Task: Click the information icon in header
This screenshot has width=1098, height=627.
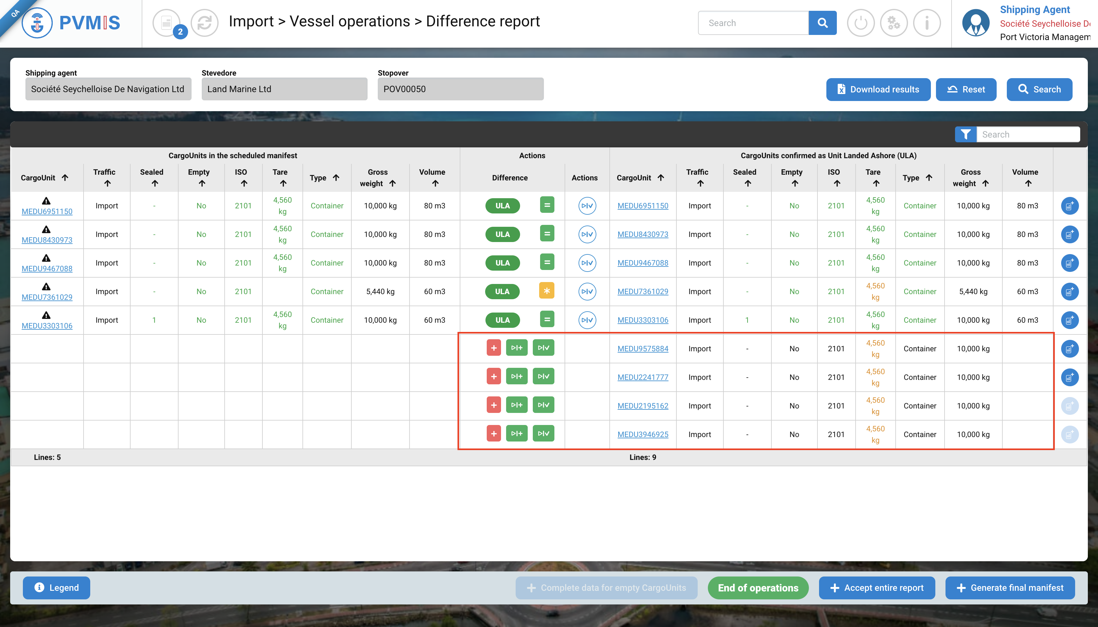Action: click(926, 23)
